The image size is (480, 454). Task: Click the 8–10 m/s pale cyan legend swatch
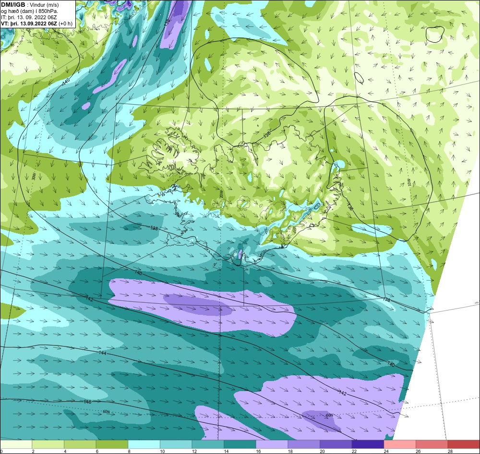[x=144, y=444]
